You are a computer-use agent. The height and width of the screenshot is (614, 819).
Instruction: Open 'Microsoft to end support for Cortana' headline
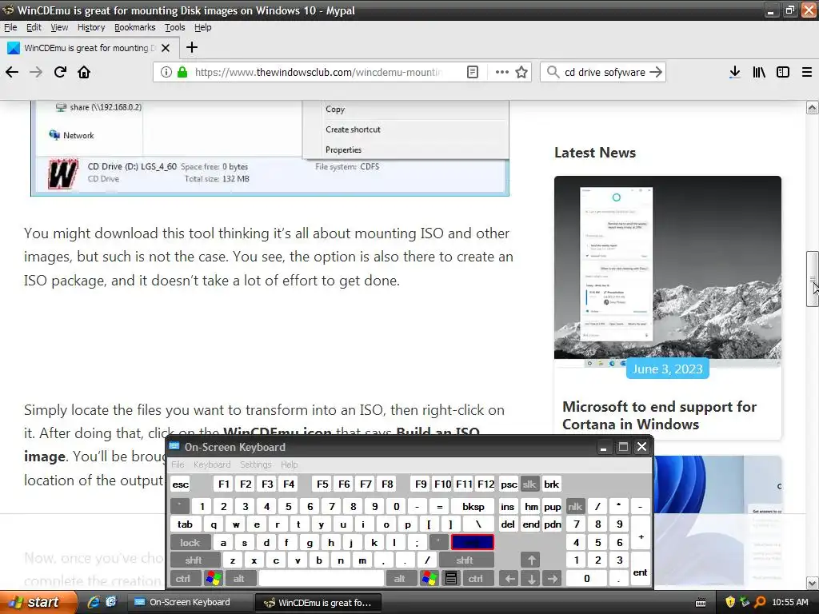pyautogui.click(x=659, y=415)
